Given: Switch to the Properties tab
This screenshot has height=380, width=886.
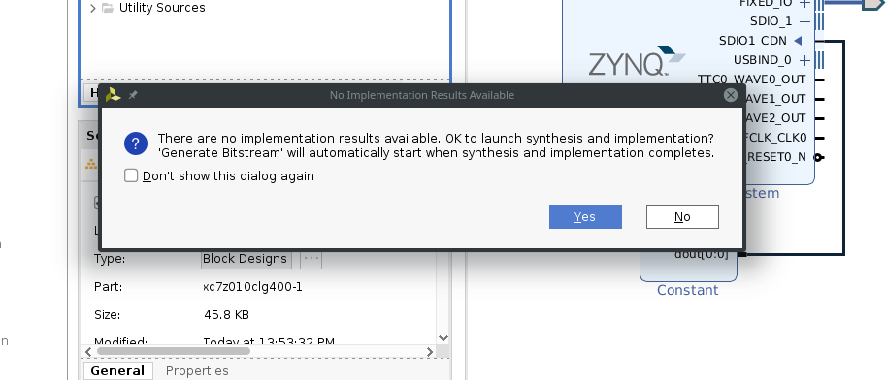Looking at the screenshot, I should click(197, 371).
